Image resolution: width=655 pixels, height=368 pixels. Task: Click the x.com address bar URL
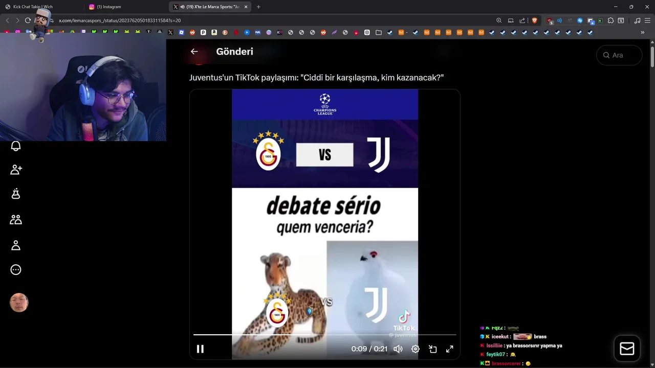pyautogui.click(x=120, y=20)
